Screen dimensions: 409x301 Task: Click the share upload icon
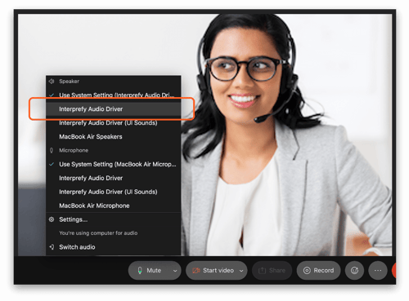pyautogui.click(x=262, y=270)
